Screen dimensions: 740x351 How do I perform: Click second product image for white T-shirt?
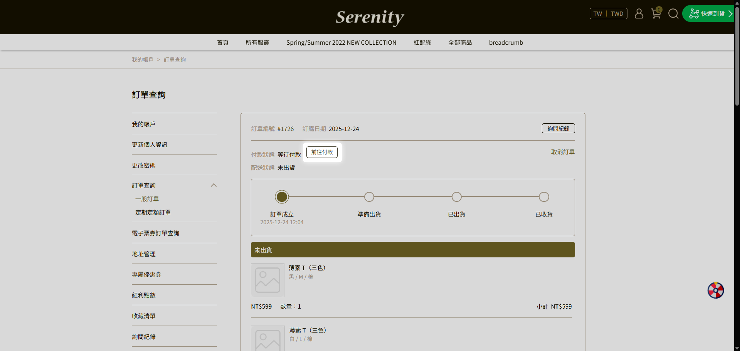pyautogui.click(x=267, y=339)
